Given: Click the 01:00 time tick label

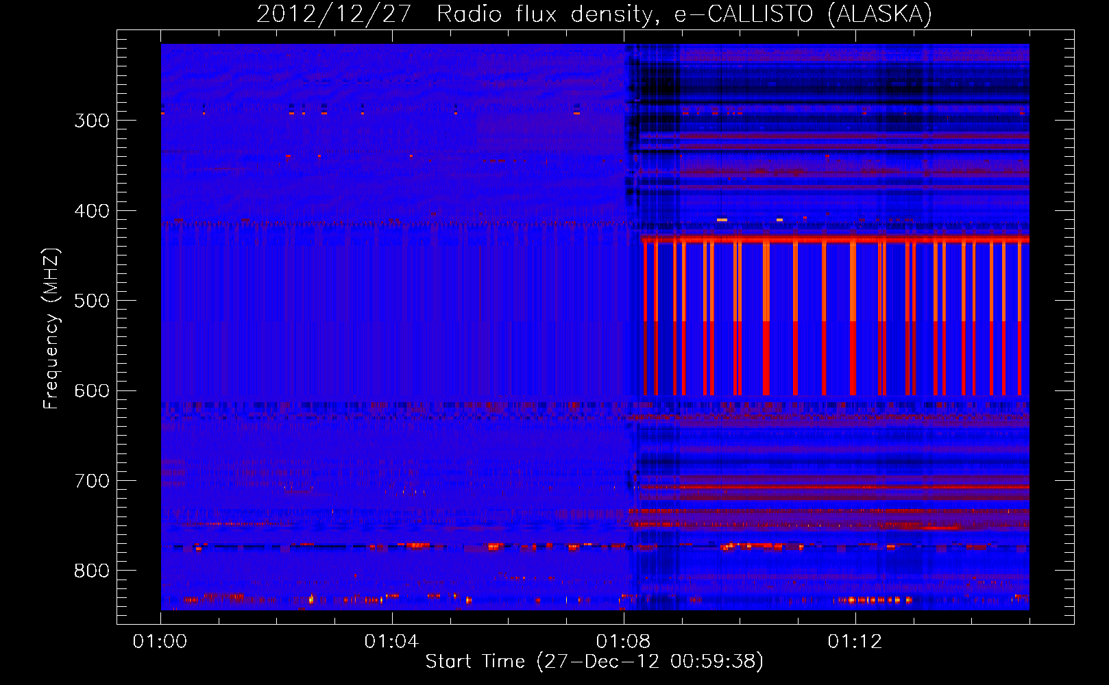Looking at the screenshot, I should coord(160,642).
